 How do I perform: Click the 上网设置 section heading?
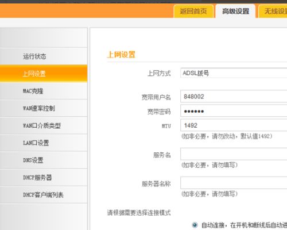121,55
